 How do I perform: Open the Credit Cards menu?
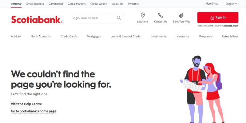(69, 36)
